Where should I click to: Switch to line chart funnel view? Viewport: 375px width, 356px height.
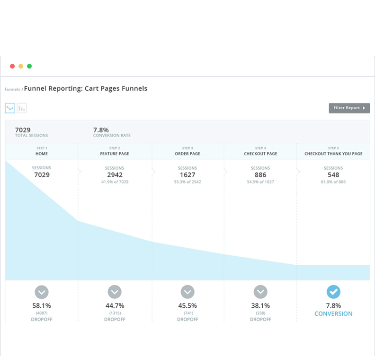coord(10,108)
